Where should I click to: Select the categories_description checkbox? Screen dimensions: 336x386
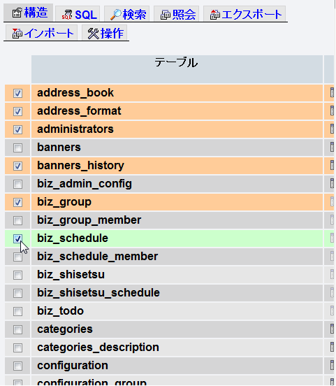point(17,348)
